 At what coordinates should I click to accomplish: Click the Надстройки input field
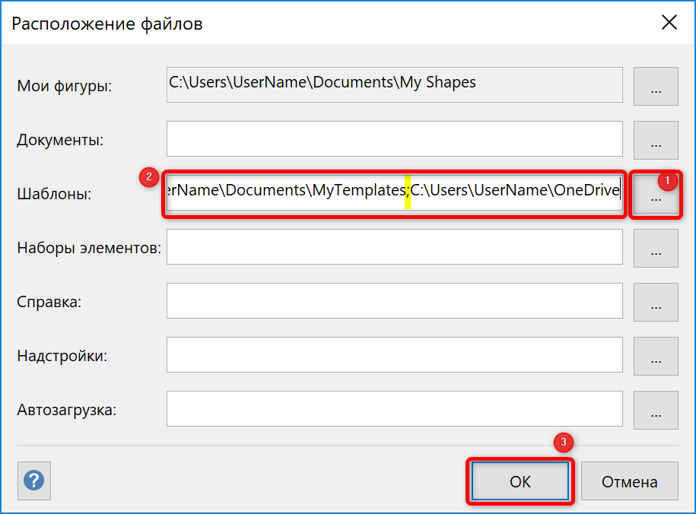tap(395, 354)
